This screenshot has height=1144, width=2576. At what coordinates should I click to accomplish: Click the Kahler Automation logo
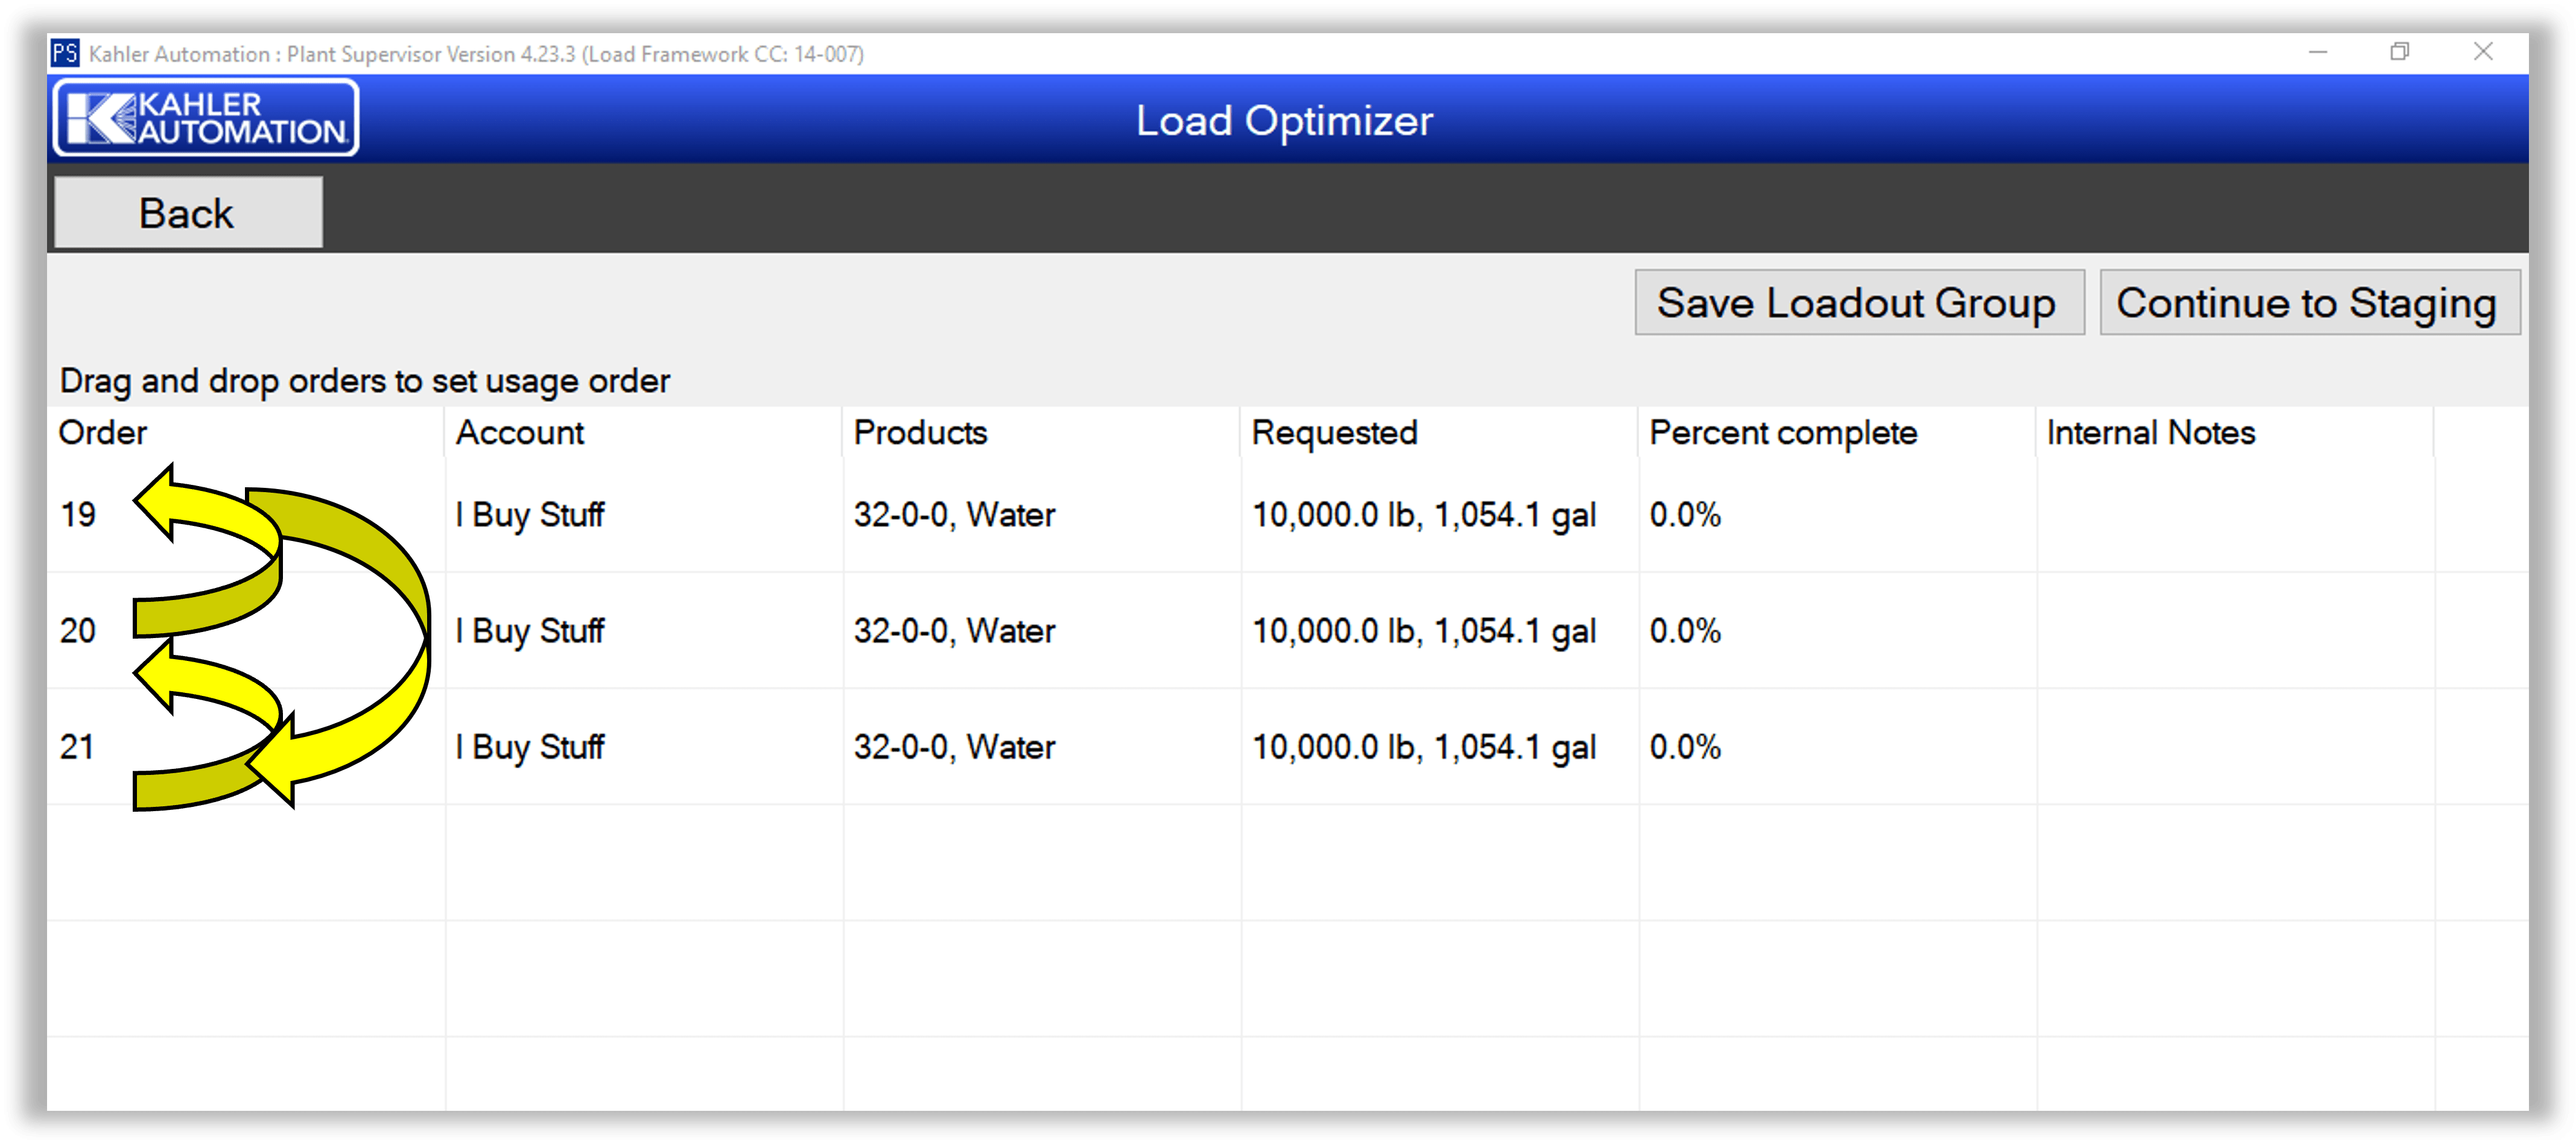(205, 117)
